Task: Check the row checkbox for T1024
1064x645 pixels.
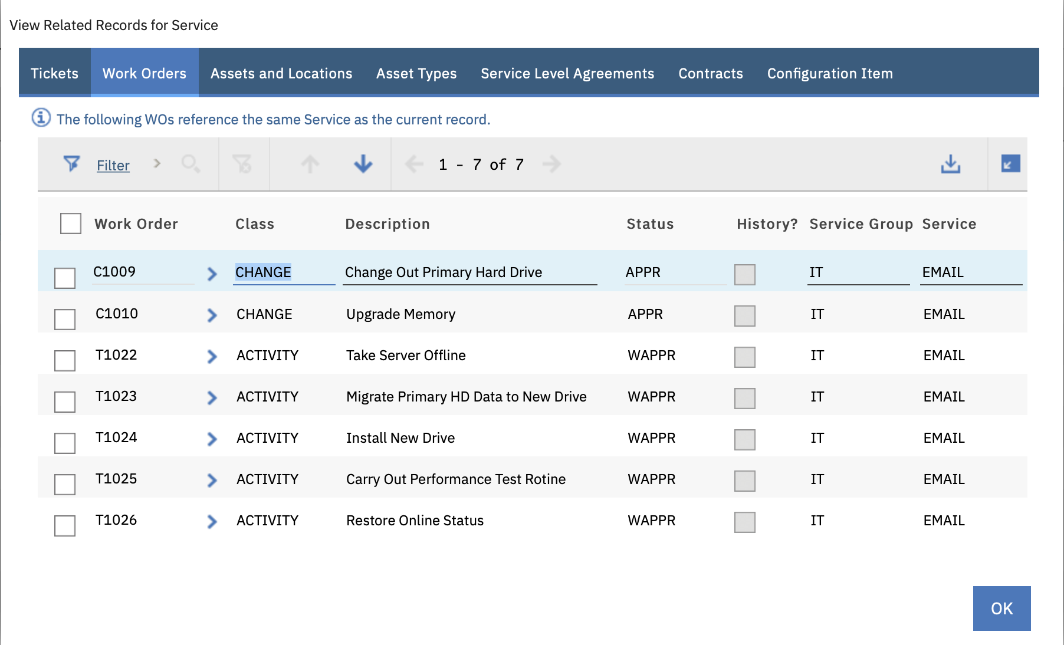Action: 65,443
